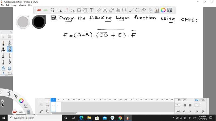This screenshot has height=121, width=216.
Task: Close the brush palette panel
Action: pyautogui.click(x=11, y=32)
